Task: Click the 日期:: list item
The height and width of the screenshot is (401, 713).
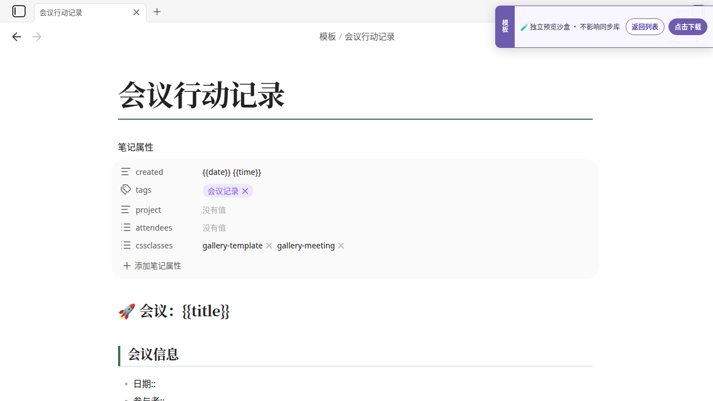Action: click(x=144, y=384)
